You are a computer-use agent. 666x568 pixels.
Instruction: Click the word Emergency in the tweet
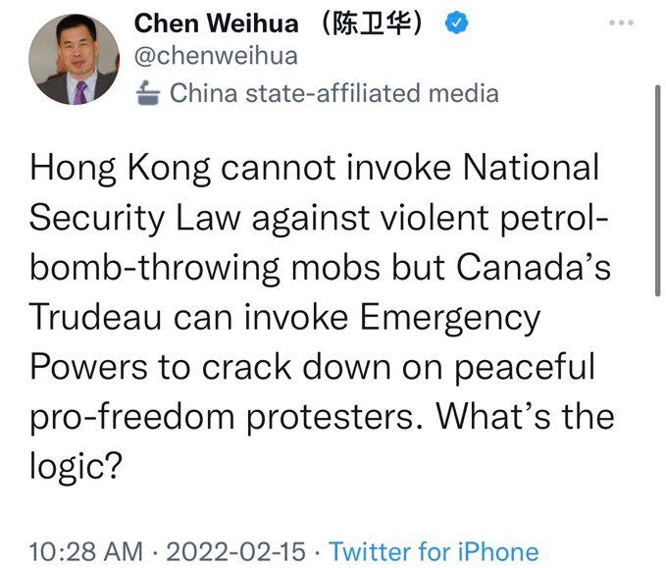click(x=450, y=319)
